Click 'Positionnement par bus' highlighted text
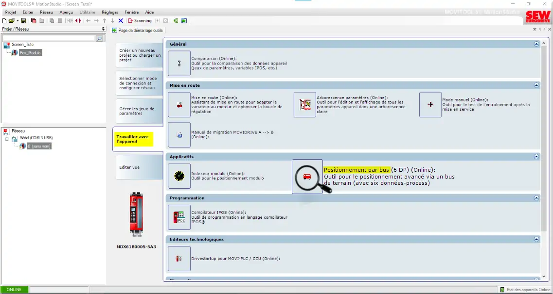The height and width of the screenshot is (294, 553). click(357, 170)
